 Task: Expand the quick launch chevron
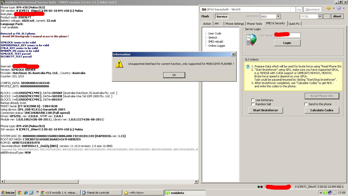38,192
